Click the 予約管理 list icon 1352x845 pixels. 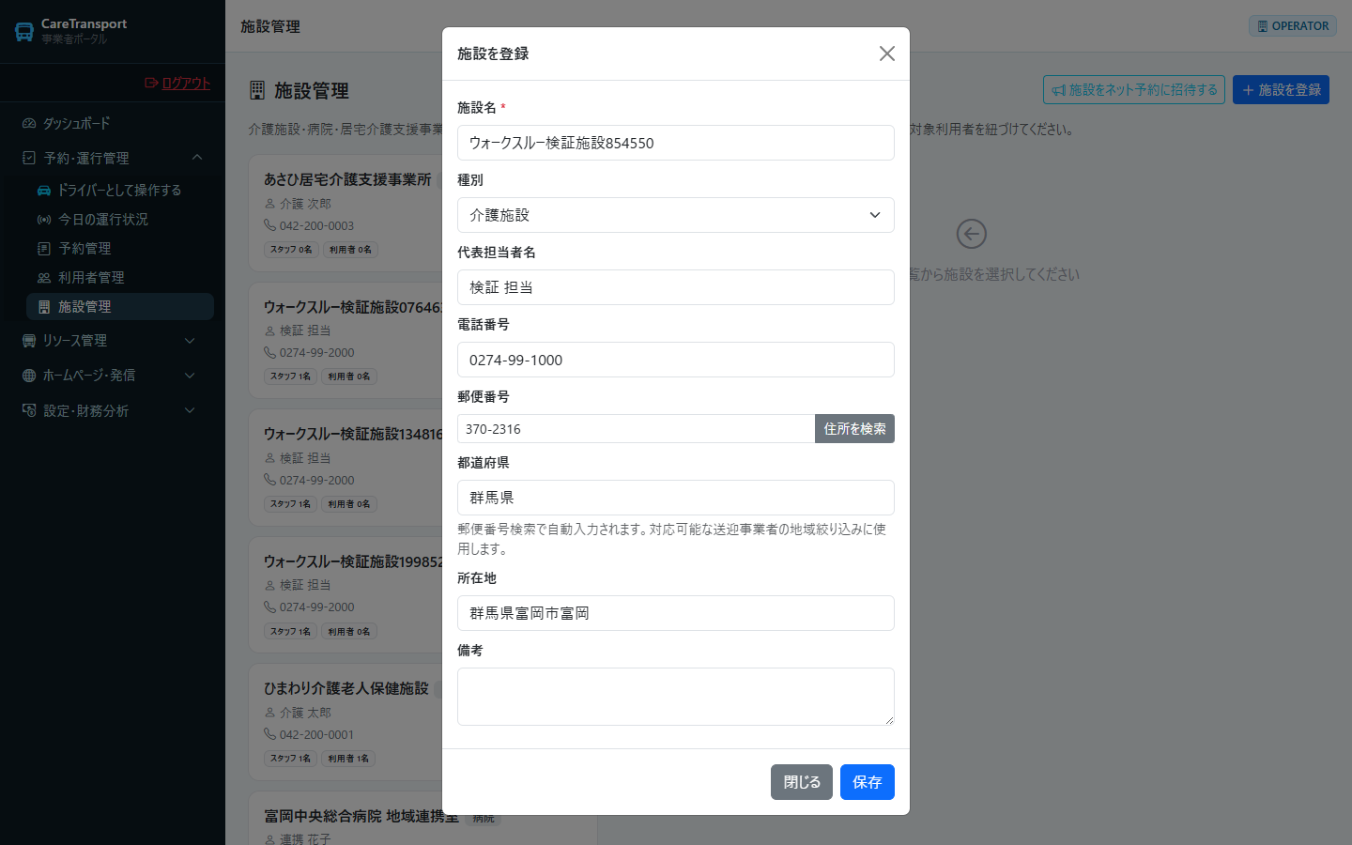click(x=44, y=249)
